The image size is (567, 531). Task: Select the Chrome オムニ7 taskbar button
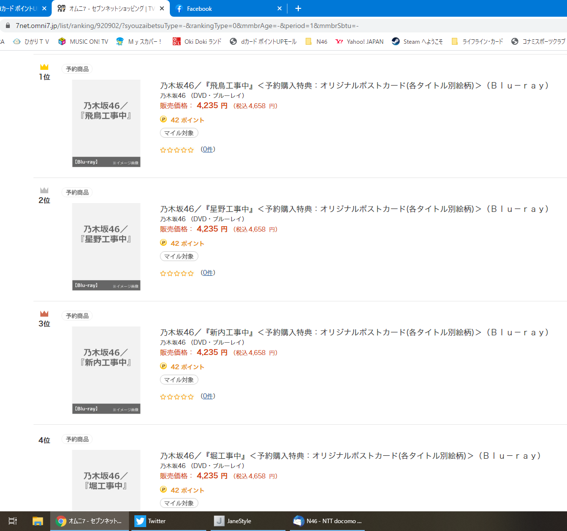[x=89, y=521]
